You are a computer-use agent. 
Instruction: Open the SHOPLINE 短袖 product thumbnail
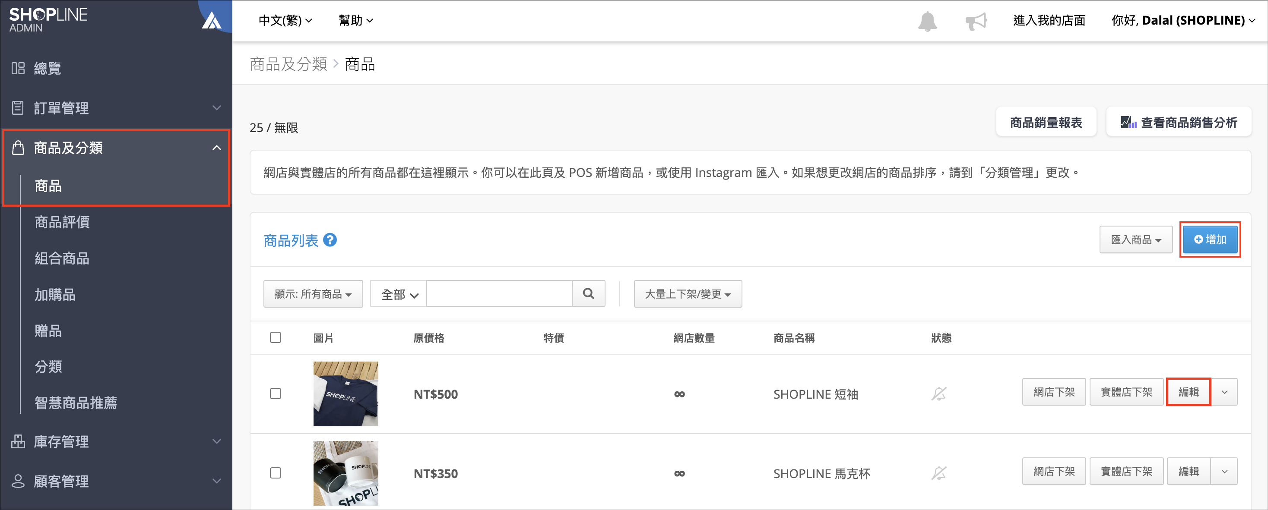[346, 394]
